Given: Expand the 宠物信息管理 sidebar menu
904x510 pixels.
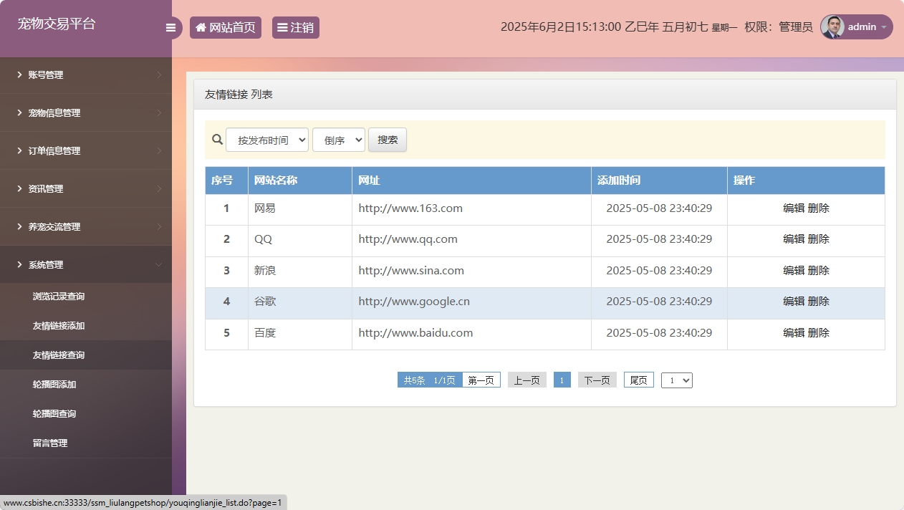Looking at the screenshot, I should point(86,113).
